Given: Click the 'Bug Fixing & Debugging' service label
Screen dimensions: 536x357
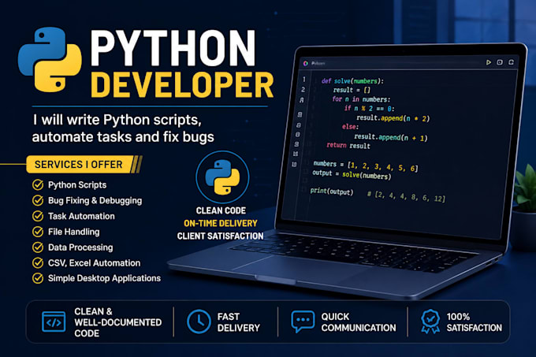Looking at the screenshot, I should (x=95, y=200).
